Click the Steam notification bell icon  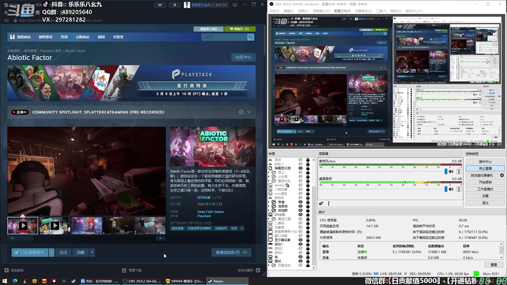pos(175,5)
